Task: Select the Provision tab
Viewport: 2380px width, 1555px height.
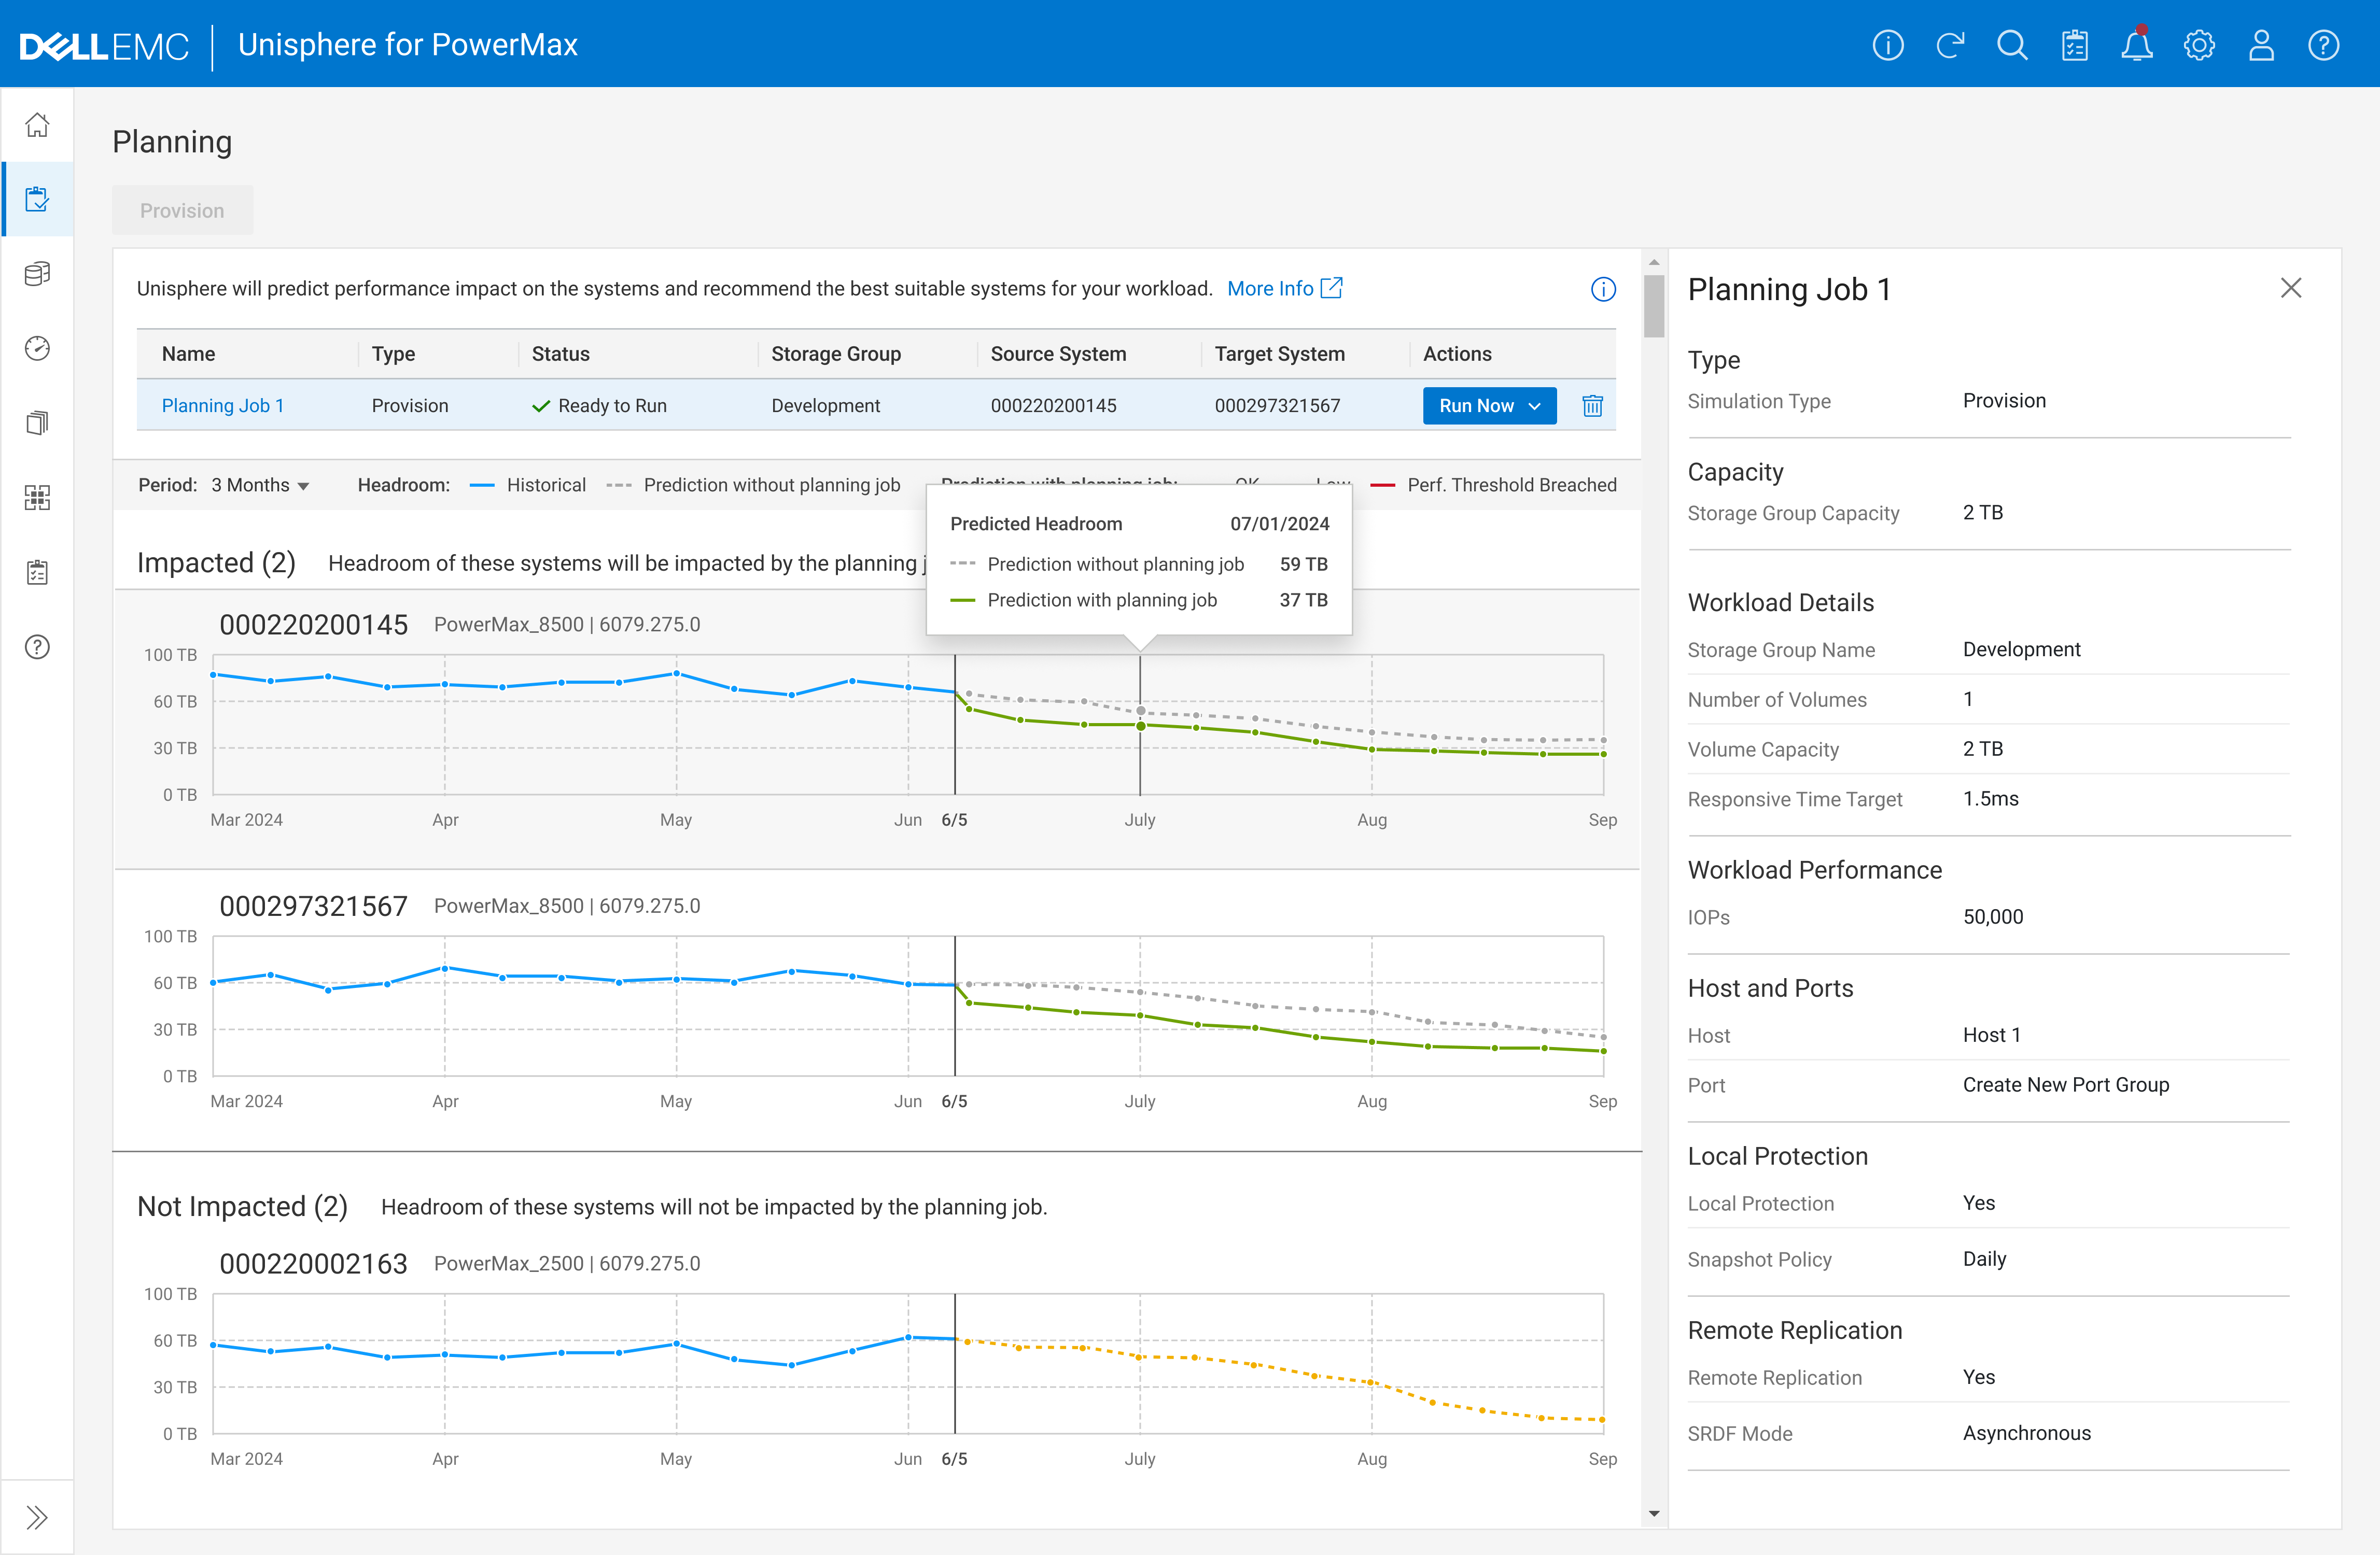Action: (x=182, y=211)
